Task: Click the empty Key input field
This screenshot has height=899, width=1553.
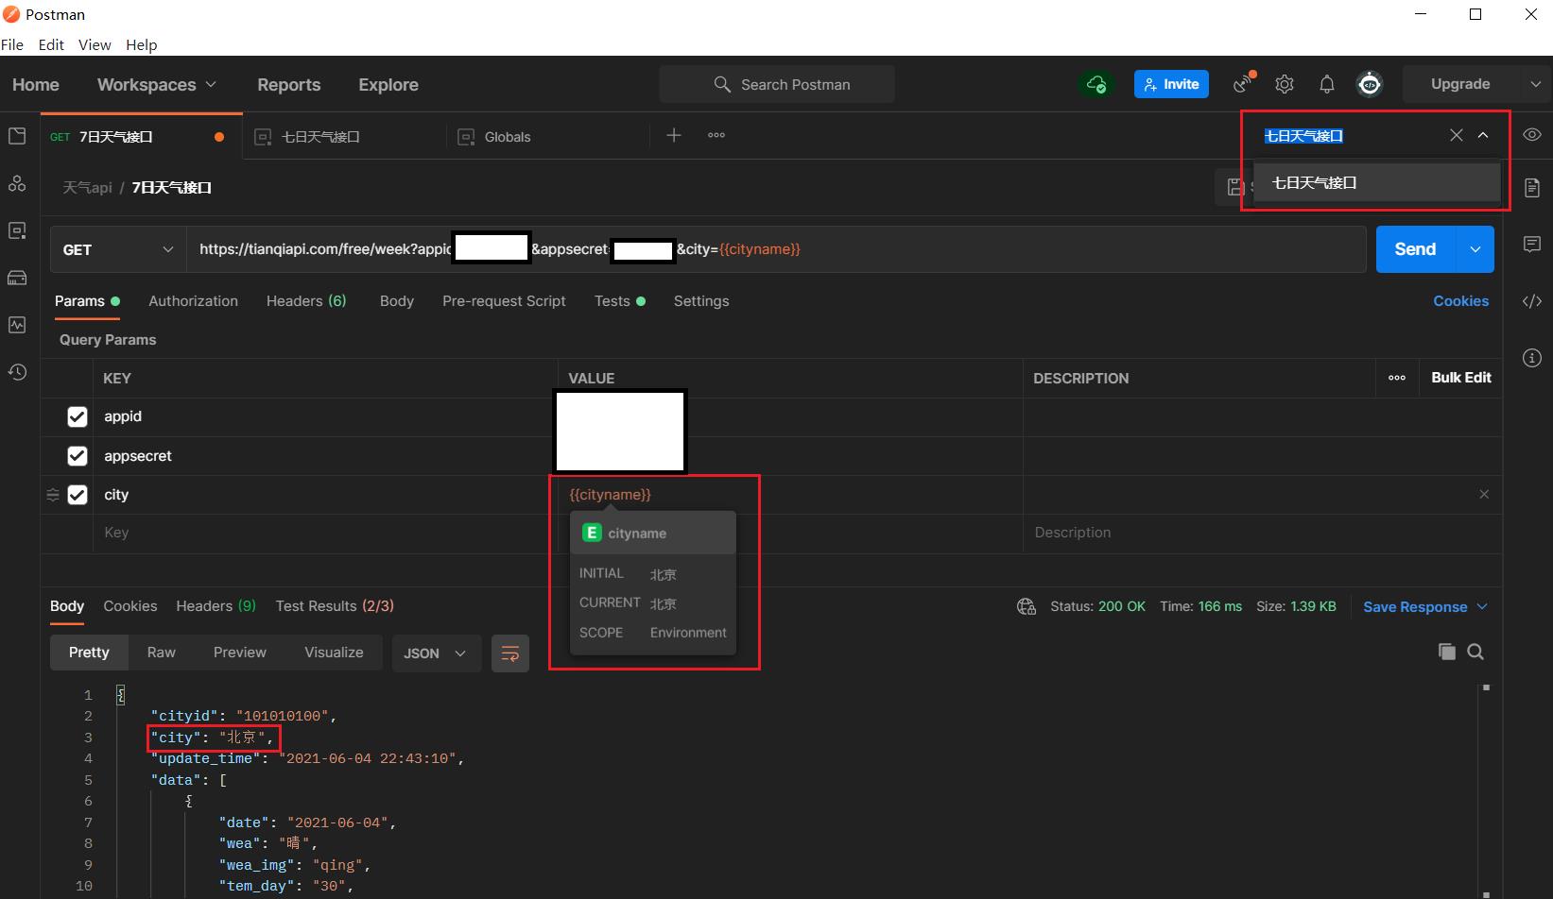Action: coord(326,533)
